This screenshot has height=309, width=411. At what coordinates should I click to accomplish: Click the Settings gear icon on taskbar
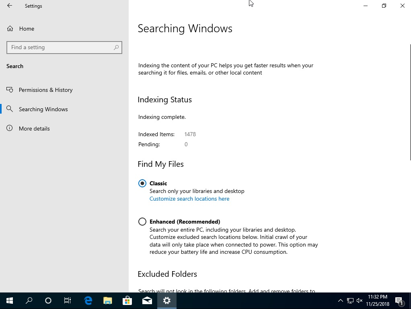(167, 301)
